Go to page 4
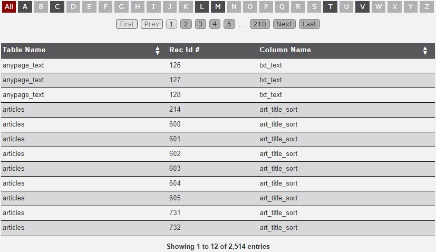 click(x=215, y=24)
